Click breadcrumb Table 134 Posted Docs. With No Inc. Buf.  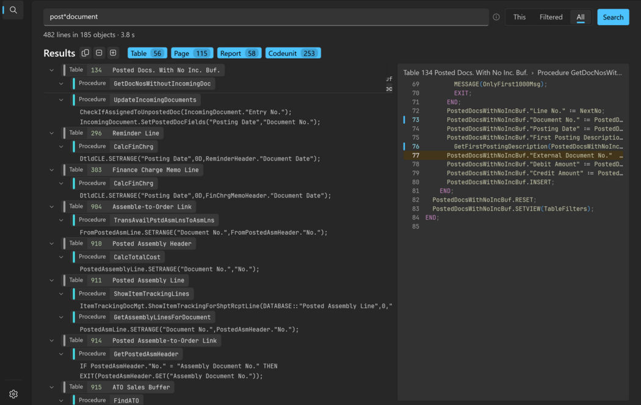pyautogui.click(x=465, y=73)
